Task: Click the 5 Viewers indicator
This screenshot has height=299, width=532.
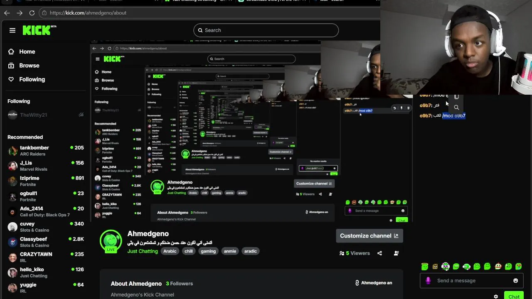Action: 355,253
